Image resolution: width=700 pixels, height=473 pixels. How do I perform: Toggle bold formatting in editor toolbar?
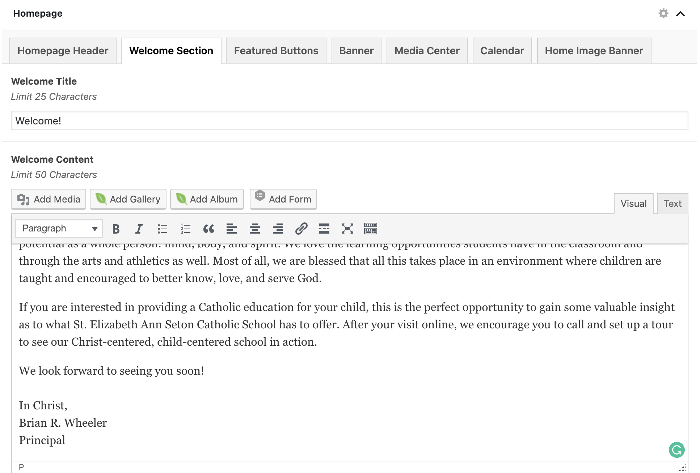point(116,229)
